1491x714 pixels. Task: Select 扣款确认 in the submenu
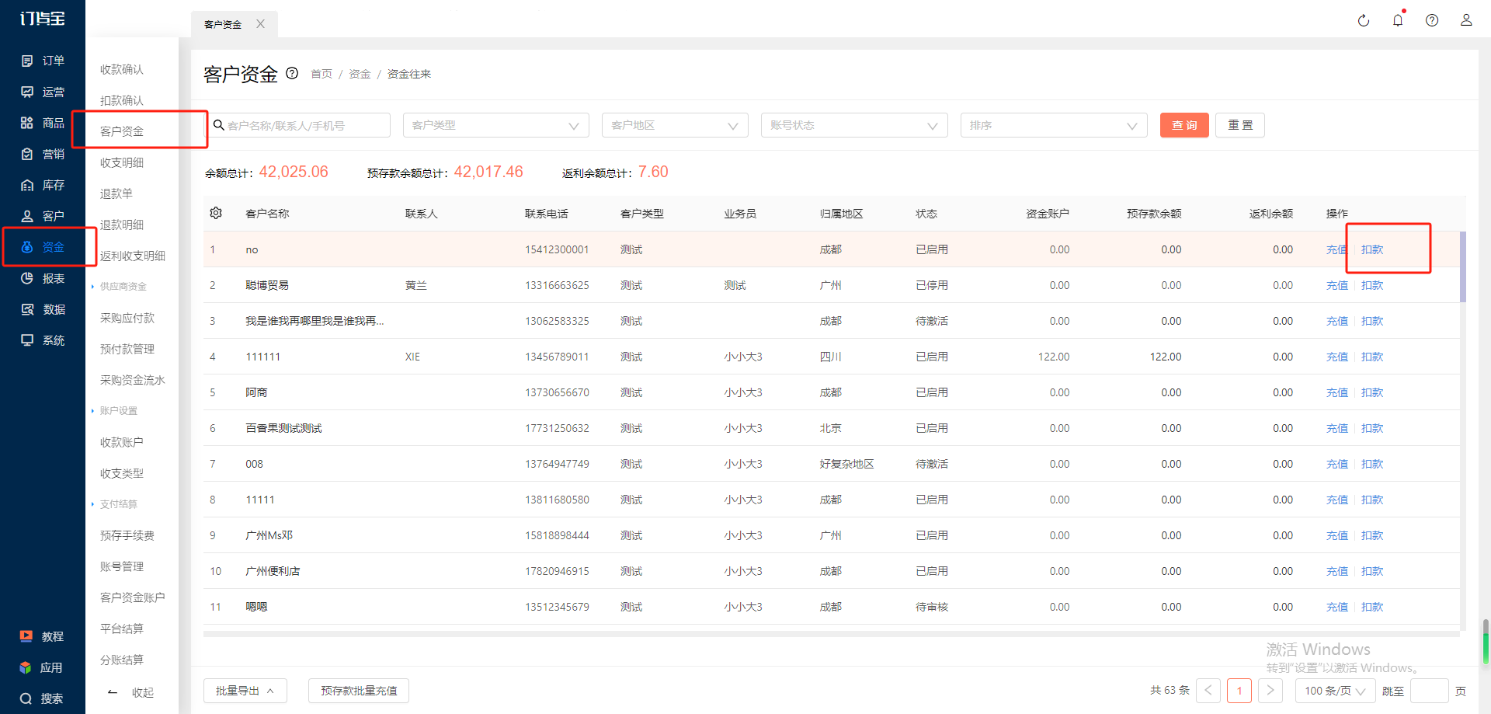click(x=122, y=100)
